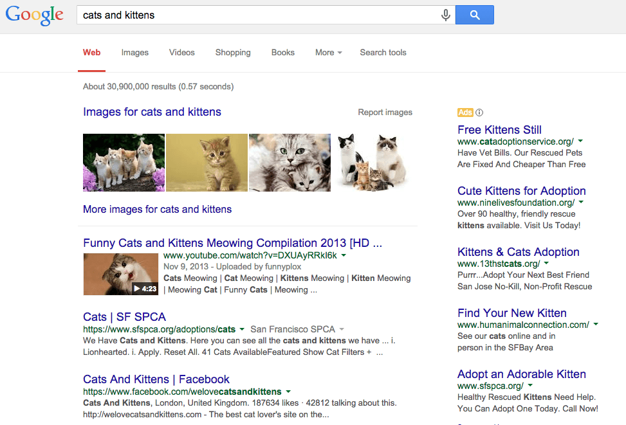Open image of cats and kittens on white
Viewport: 626px width, 425px height.
[371, 163]
